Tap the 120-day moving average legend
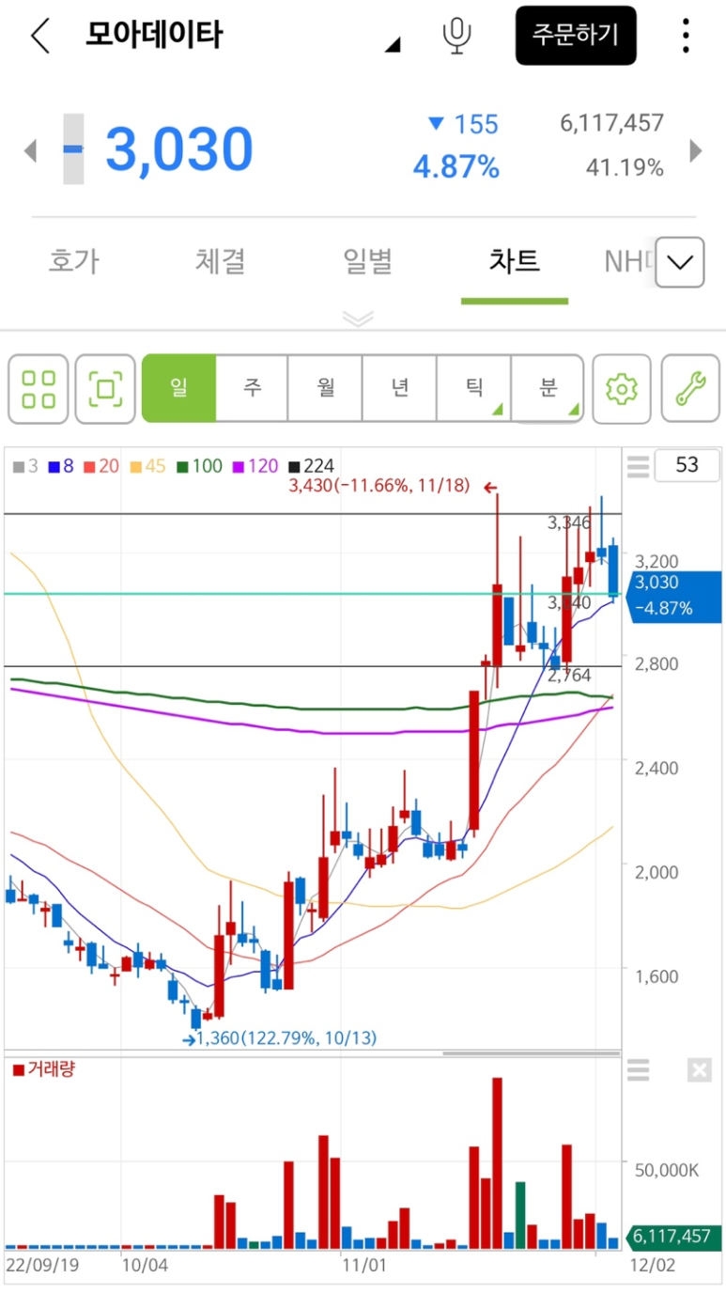Screen dimensions: 726x1293 (255, 465)
